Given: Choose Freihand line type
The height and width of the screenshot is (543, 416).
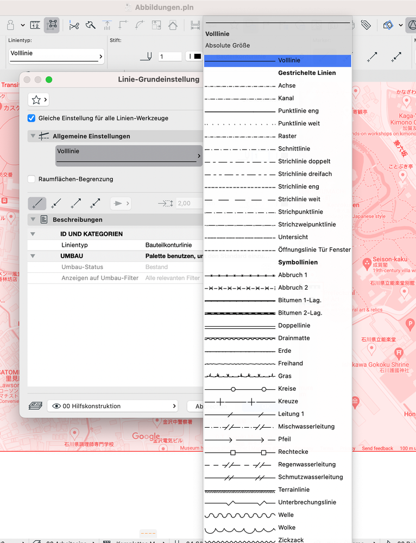Looking at the screenshot, I should click(x=278, y=363).
